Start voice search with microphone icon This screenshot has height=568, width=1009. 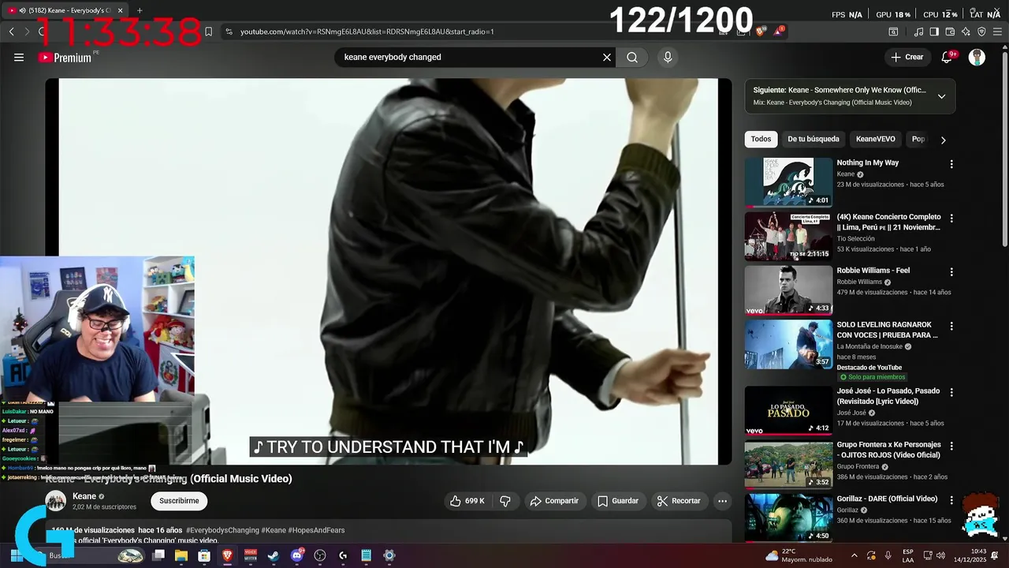click(668, 57)
